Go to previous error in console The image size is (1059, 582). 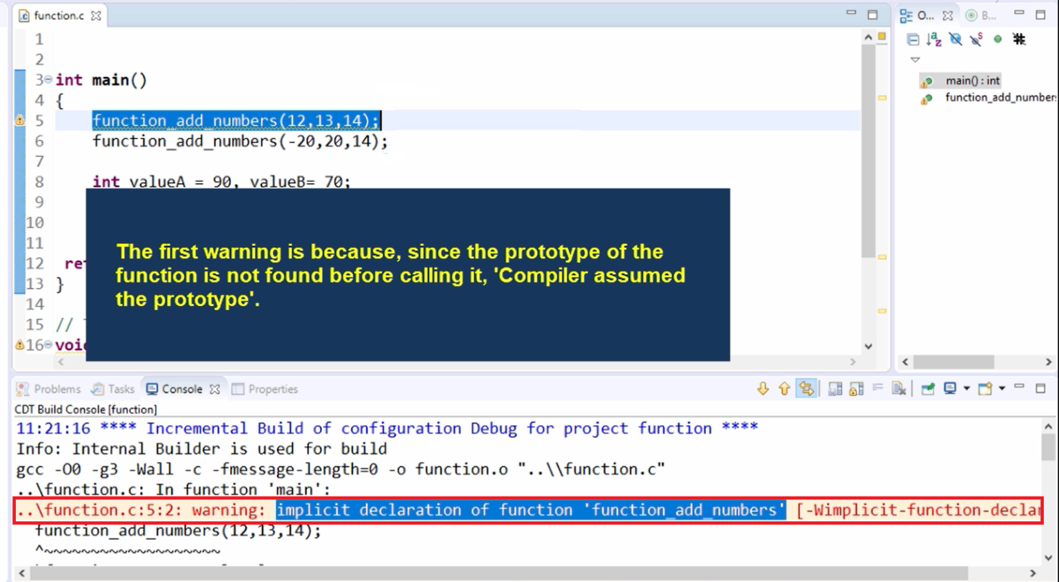pyautogui.click(x=784, y=389)
